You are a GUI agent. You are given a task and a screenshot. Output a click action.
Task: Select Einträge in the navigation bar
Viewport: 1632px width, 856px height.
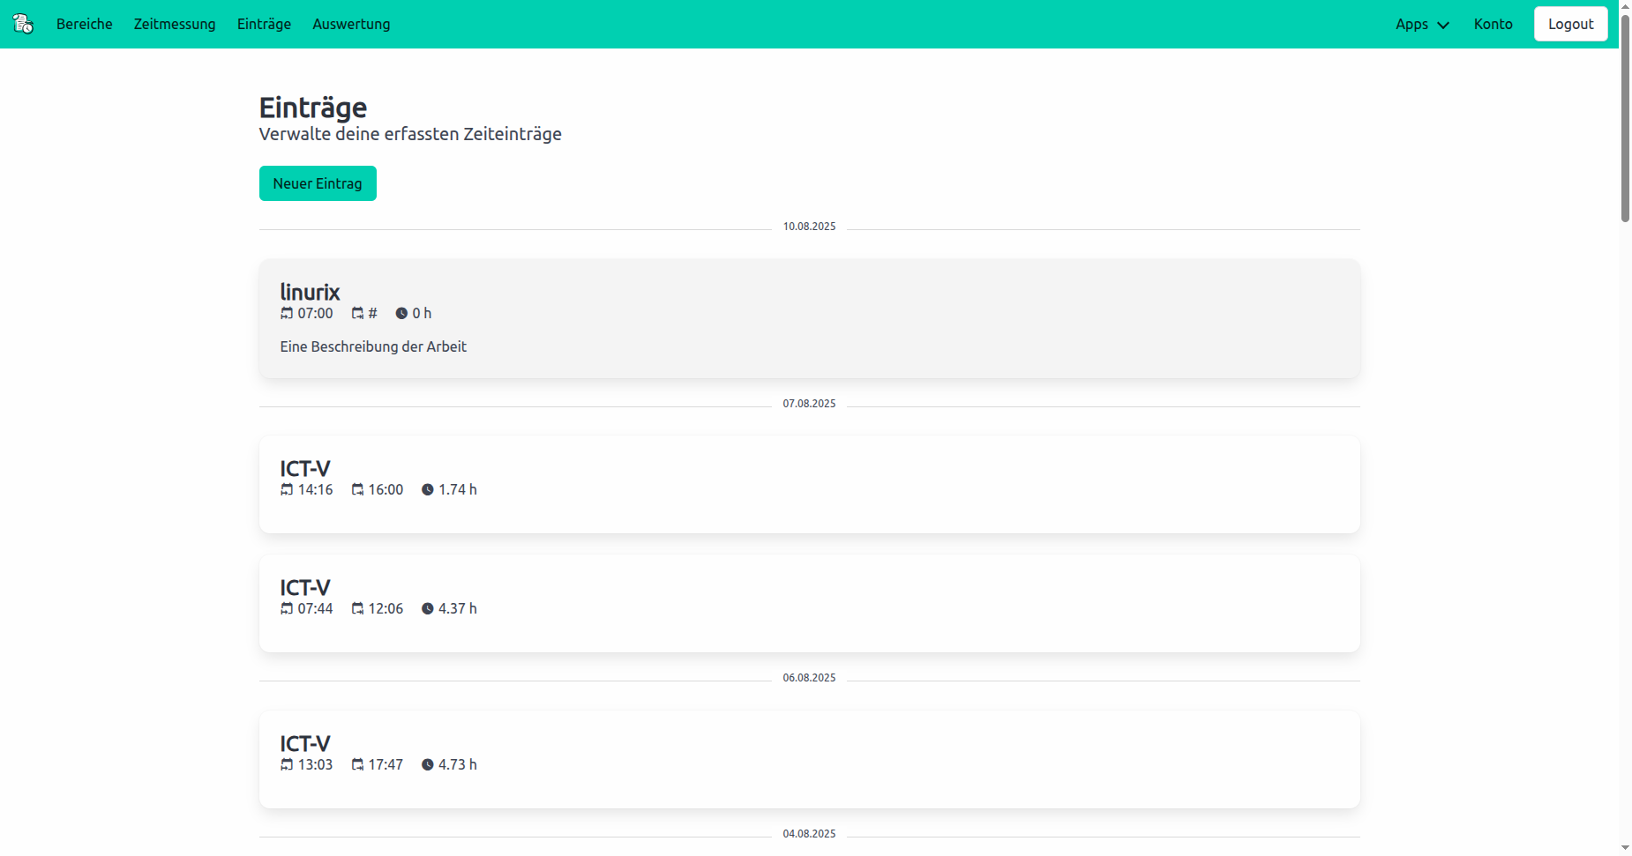[264, 24]
